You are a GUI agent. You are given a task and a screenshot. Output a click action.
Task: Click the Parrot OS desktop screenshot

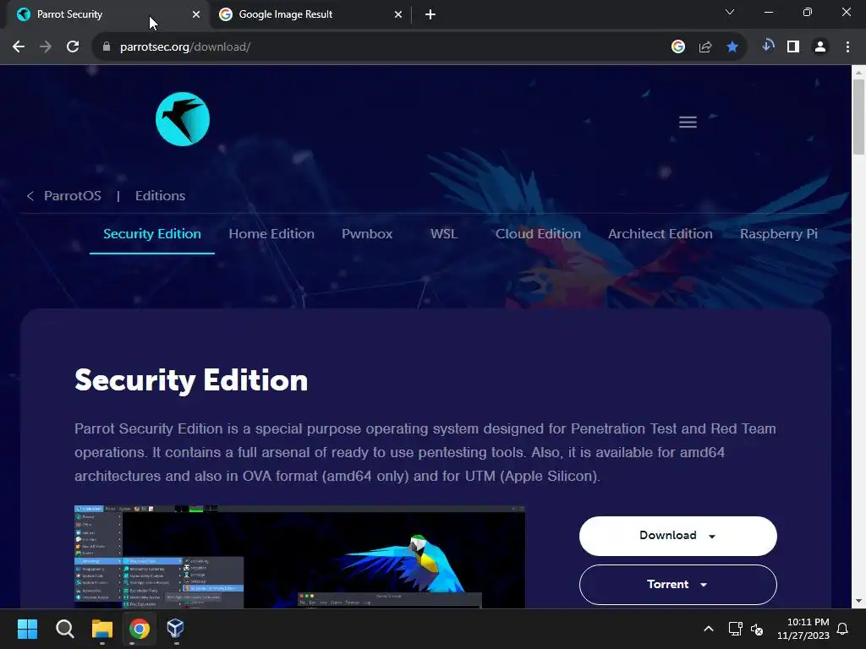point(299,556)
